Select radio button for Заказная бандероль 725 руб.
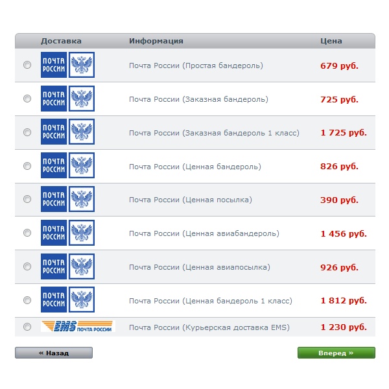Screen dimensions: 389x389 pos(27,99)
